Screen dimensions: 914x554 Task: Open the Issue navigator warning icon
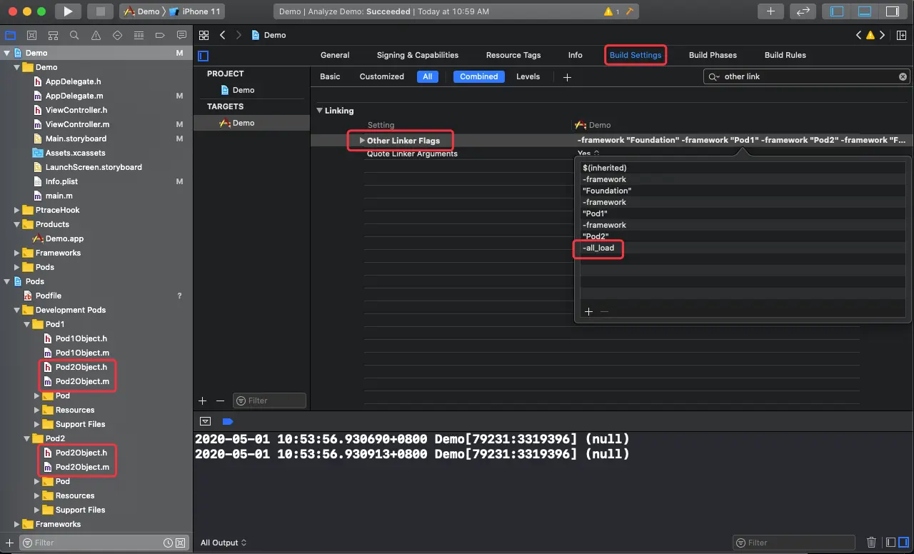click(x=96, y=35)
